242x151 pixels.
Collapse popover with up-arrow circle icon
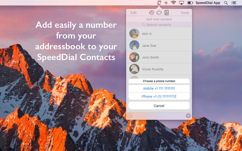(x=130, y=116)
